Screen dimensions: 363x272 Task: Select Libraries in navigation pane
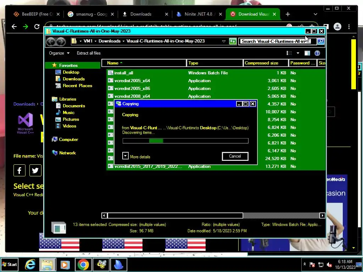(x=68, y=99)
